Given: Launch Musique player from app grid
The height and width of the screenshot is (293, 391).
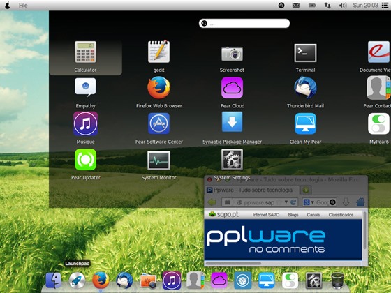Looking at the screenshot, I should [x=85, y=123].
